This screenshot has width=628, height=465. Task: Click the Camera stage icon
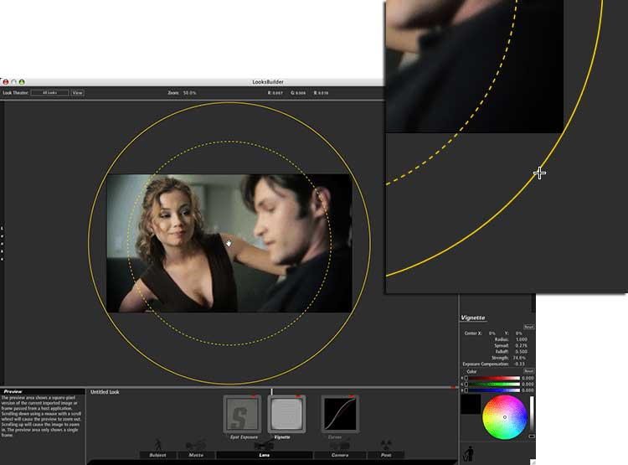tap(340, 445)
